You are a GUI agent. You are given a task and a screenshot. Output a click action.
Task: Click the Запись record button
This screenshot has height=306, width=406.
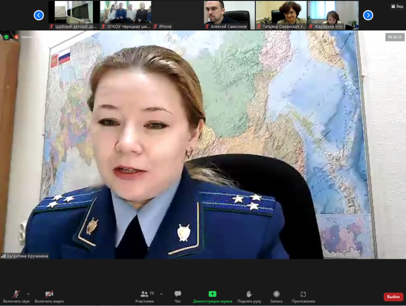pos(276,296)
